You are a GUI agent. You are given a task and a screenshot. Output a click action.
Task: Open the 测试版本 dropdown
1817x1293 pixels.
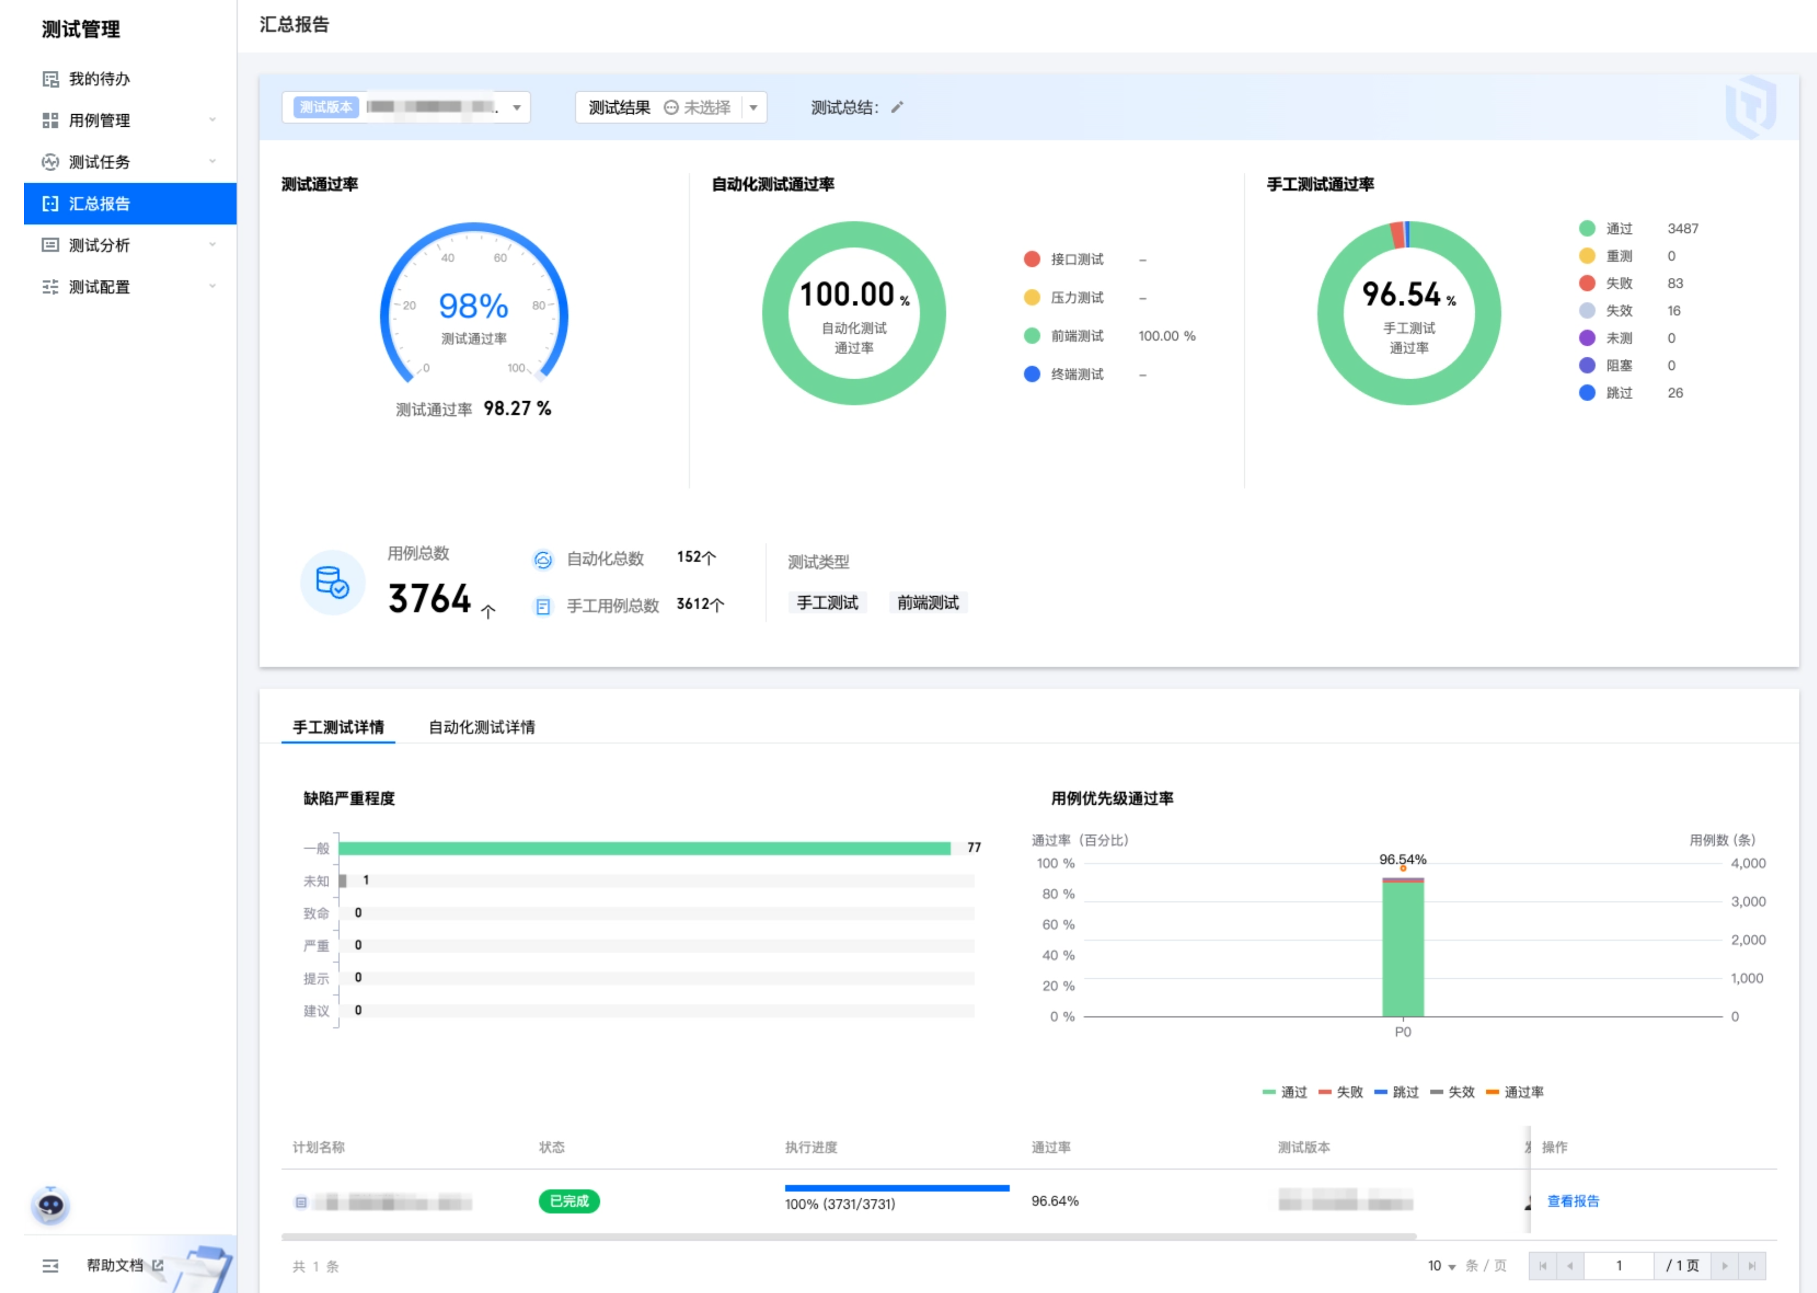(x=516, y=107)
